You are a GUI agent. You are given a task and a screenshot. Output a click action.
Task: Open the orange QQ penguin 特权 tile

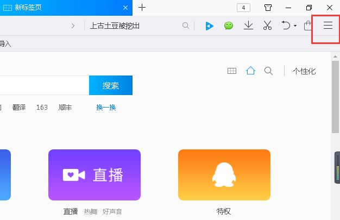[224, 175]
